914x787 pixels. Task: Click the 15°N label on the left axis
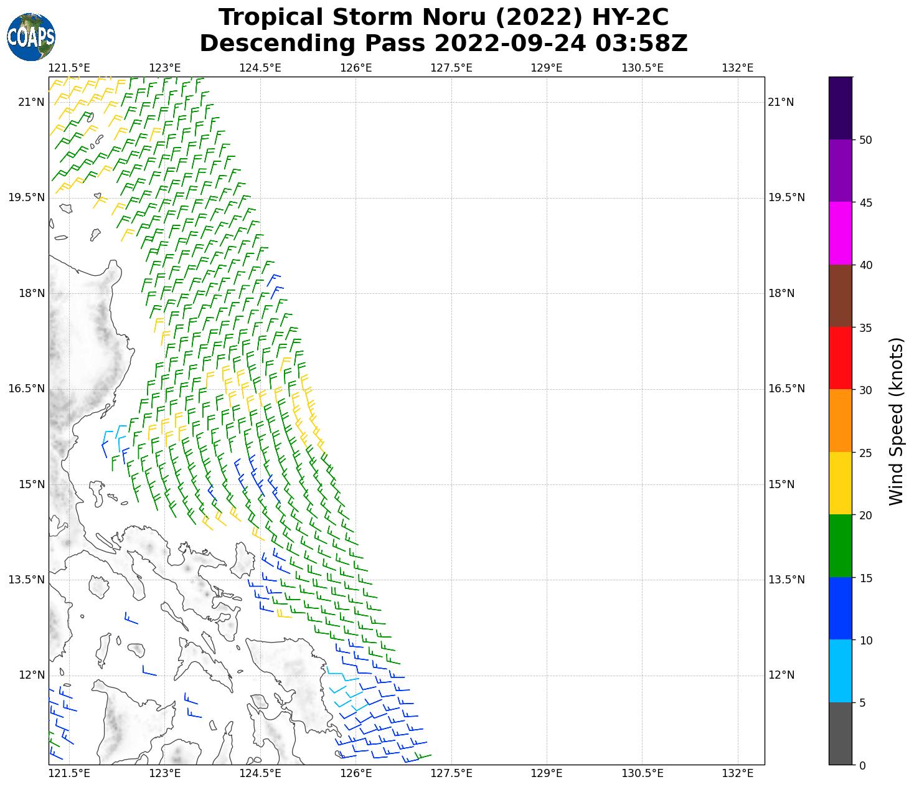[30, 484]
